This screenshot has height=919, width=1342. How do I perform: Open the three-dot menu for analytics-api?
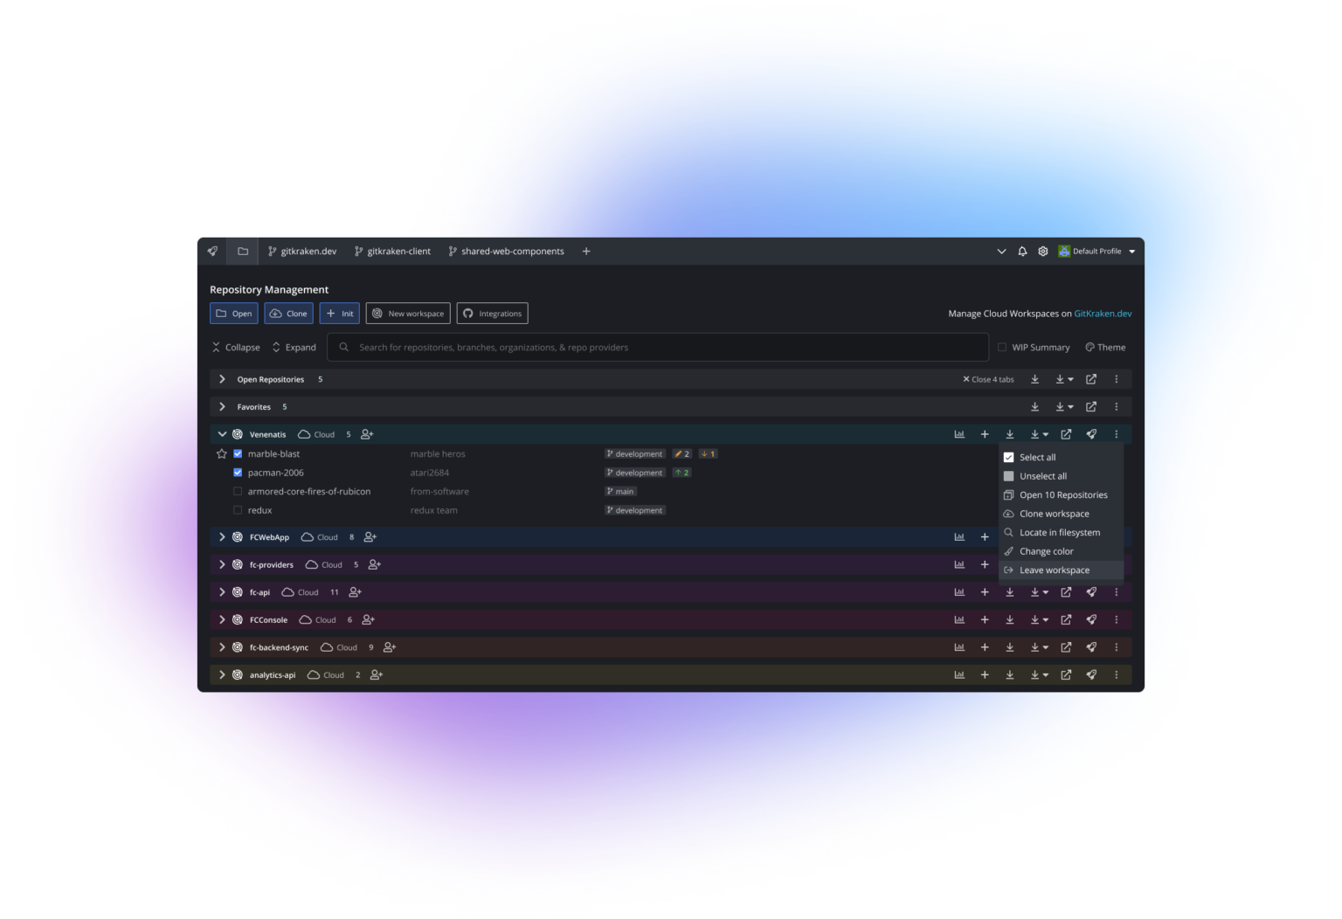(x=1116, y=675)
